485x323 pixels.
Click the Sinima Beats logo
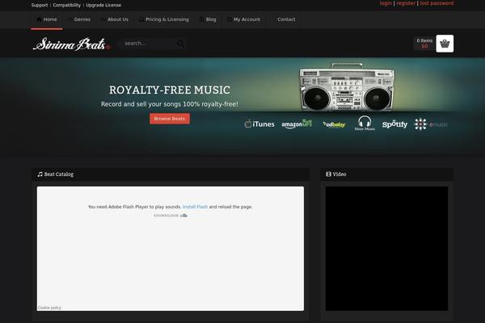click(x=72, y=44)
